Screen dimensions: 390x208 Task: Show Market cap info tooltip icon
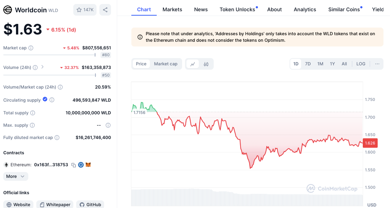31,48
